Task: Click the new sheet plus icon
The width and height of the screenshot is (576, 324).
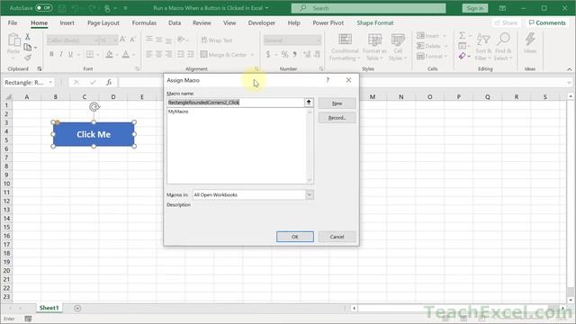Action: point(77,308)
